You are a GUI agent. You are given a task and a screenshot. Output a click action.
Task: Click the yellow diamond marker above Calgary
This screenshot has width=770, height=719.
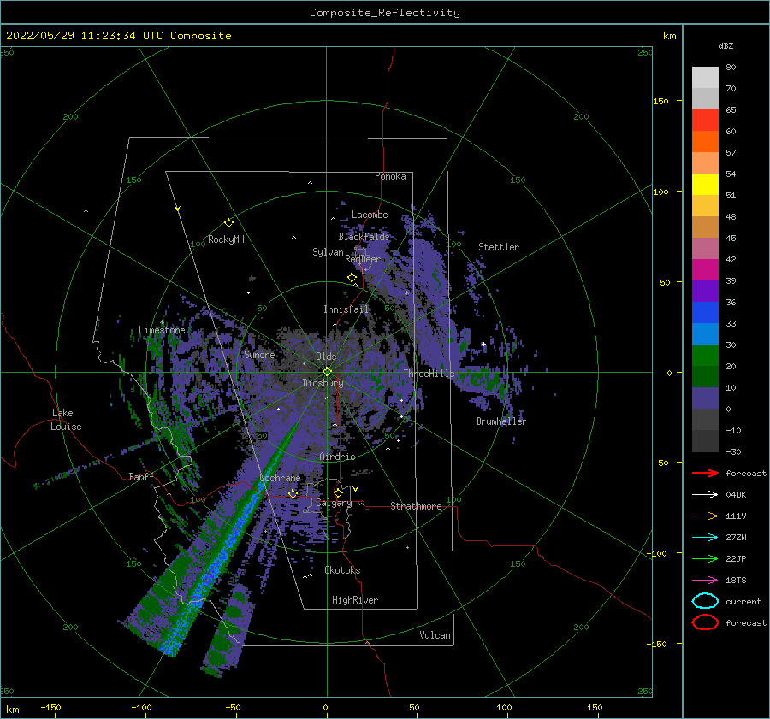pos(338,492)
